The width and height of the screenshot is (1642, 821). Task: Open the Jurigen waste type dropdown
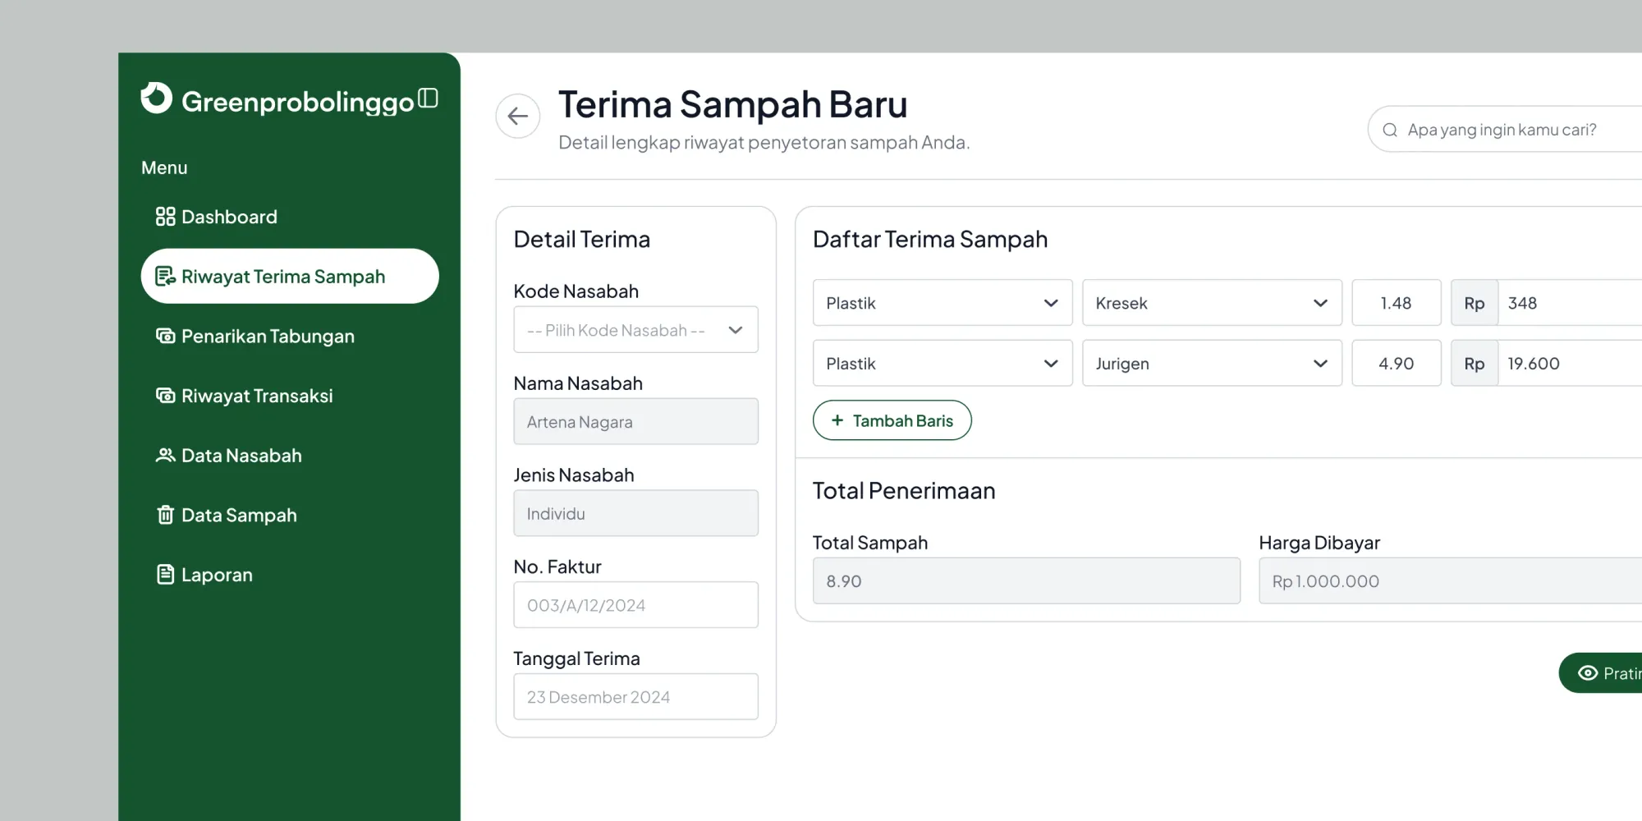pyautogui.click(x=1212, y=364)
